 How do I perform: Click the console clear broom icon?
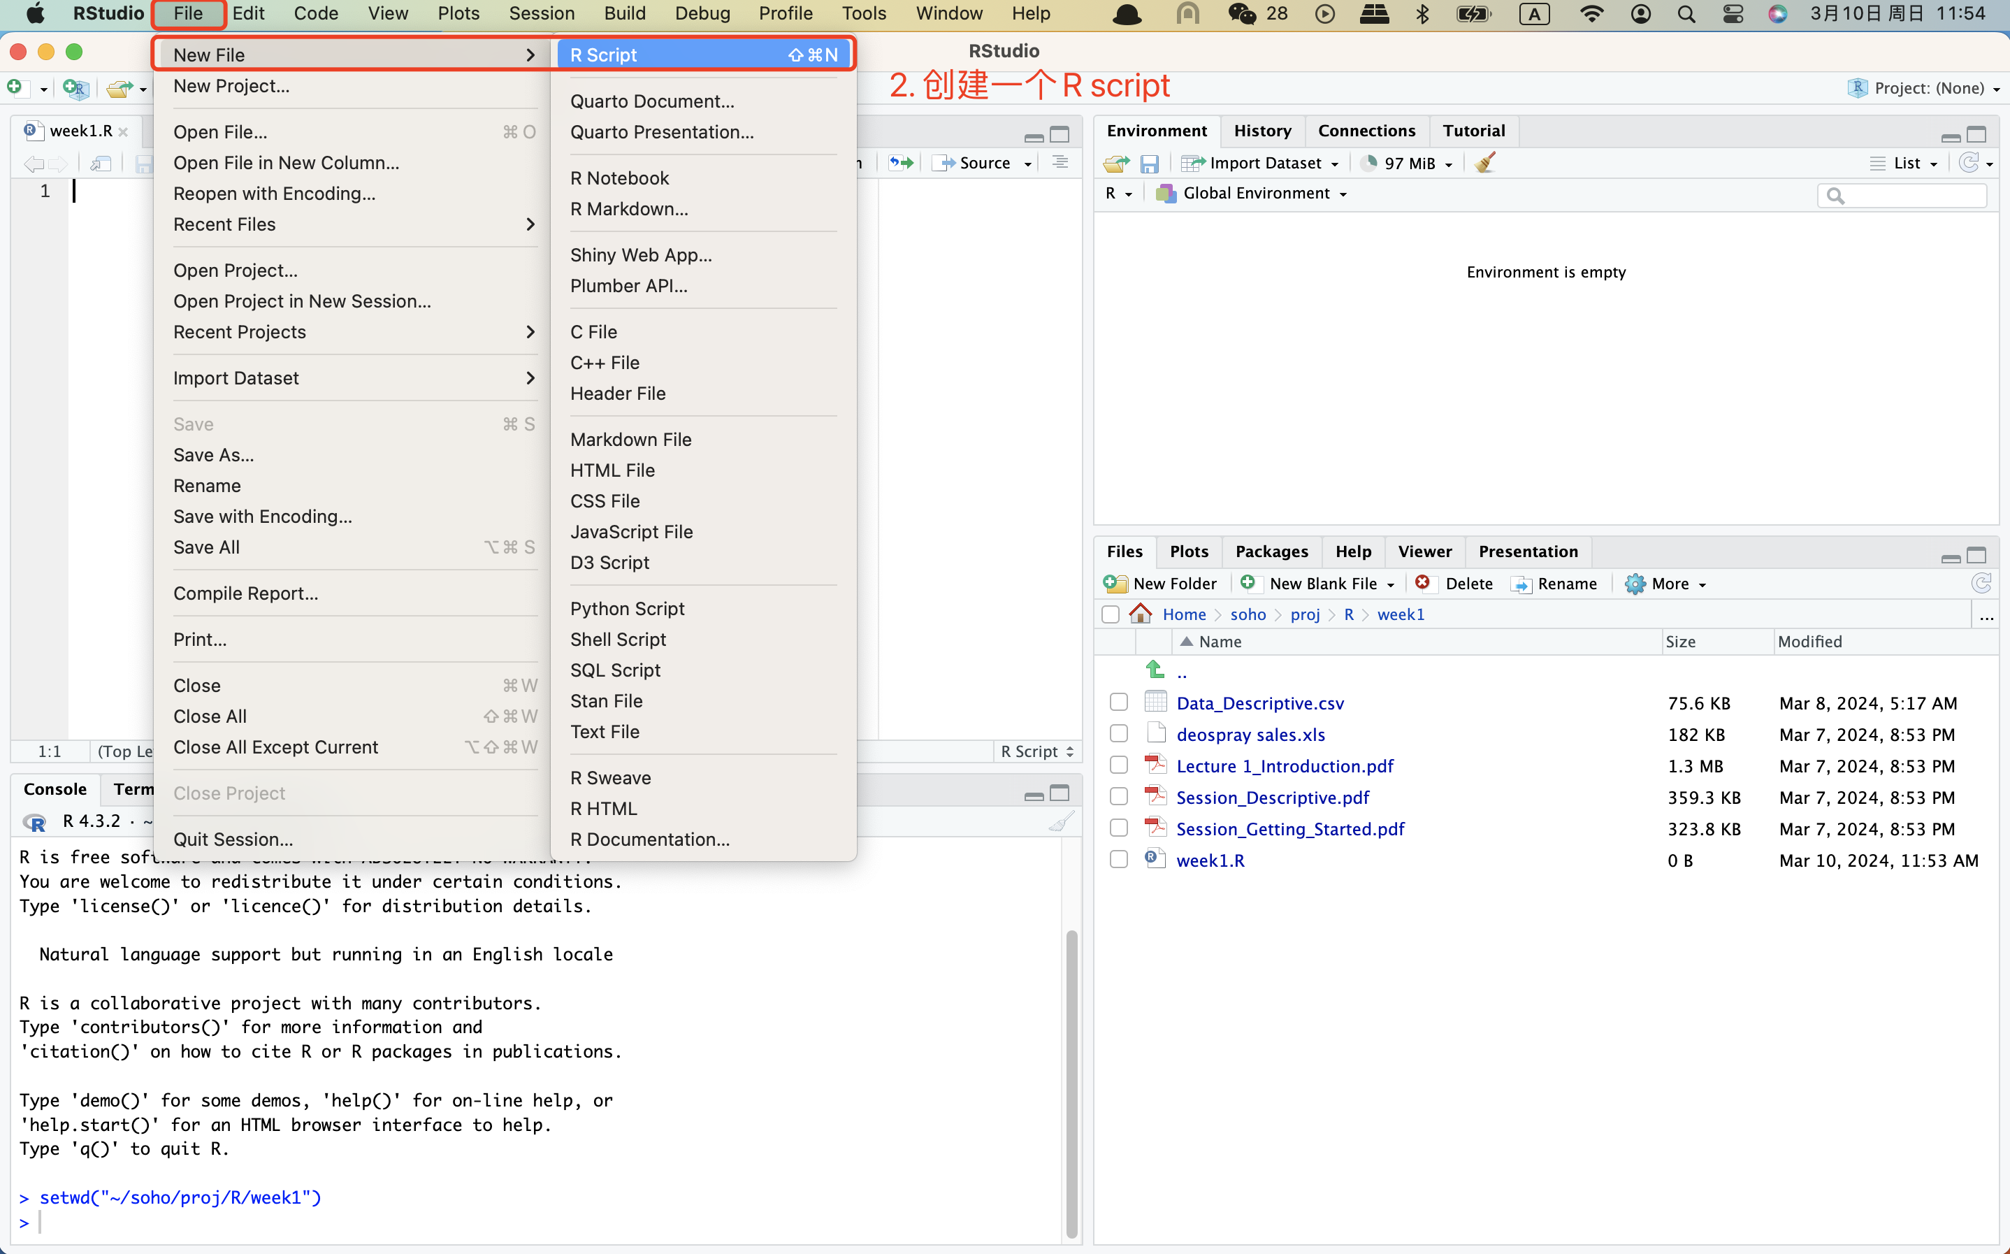[x=1060, y=821]
